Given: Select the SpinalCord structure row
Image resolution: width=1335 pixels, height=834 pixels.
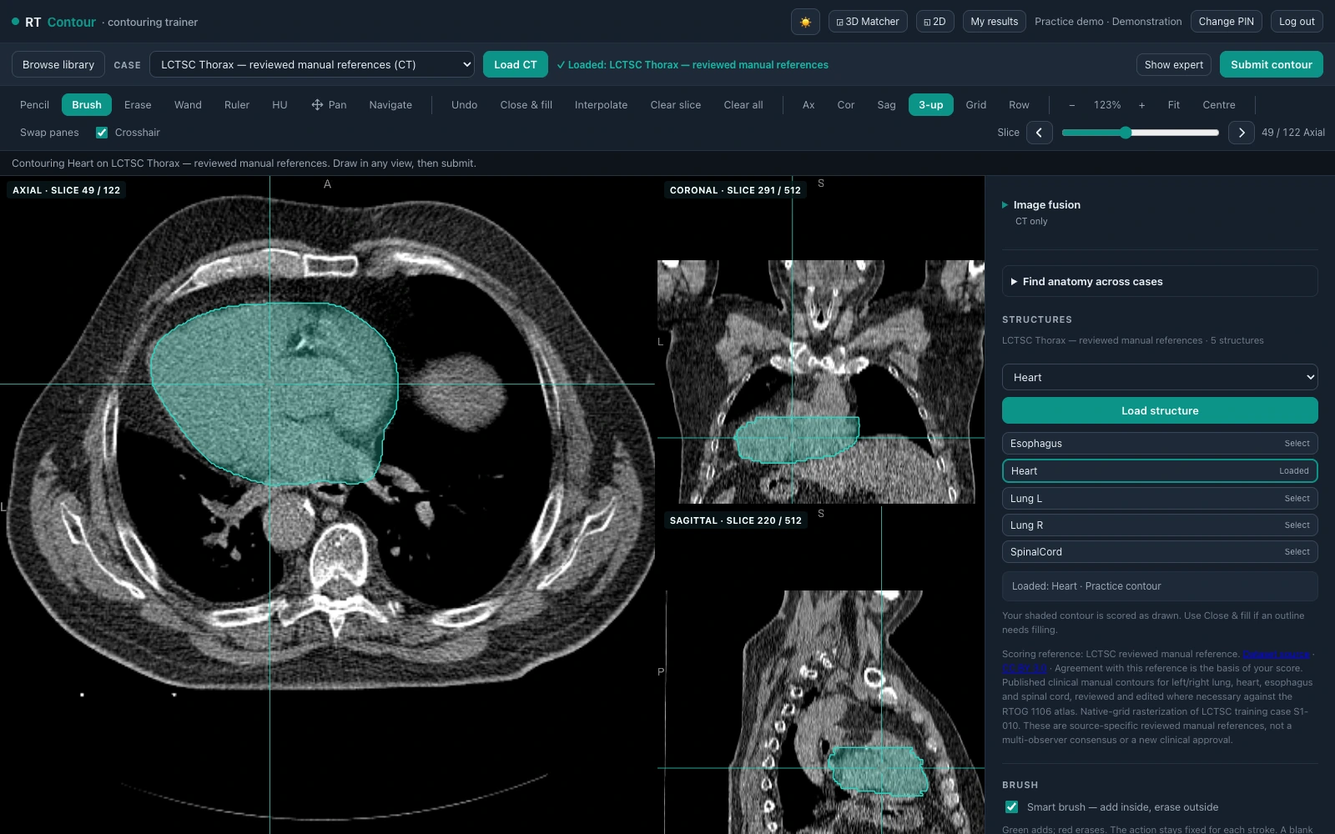Looking at the screenshot, I should coord(1160,552).
